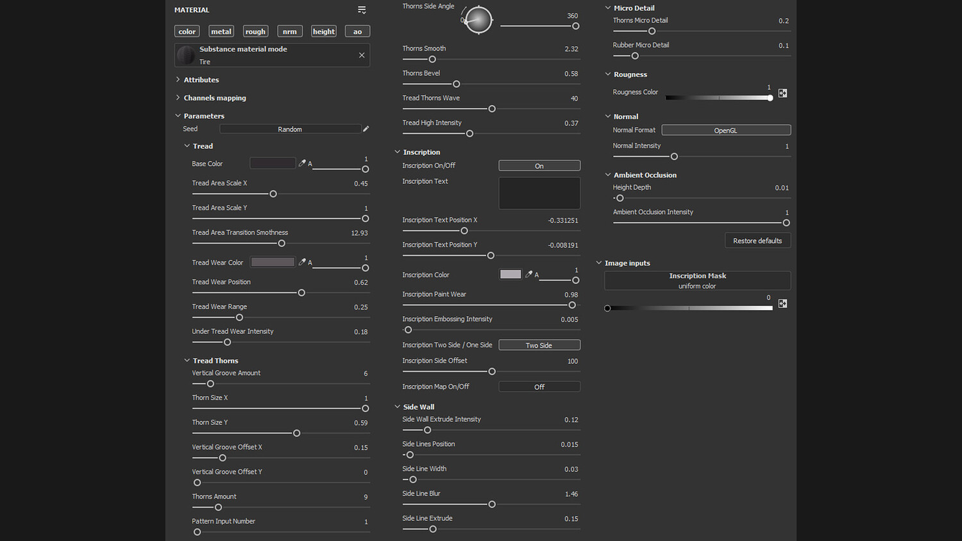
Task: Open the Base Color swatch
Action: (273, 163)
